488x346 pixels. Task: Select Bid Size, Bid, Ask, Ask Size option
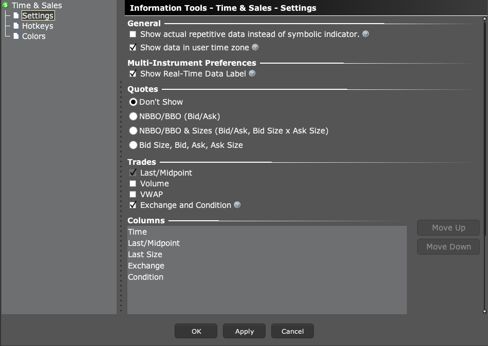[x=133, y=145]
